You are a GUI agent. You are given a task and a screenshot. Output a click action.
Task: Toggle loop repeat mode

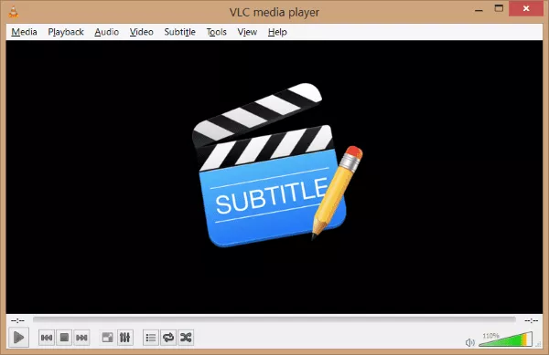(168, 338)
